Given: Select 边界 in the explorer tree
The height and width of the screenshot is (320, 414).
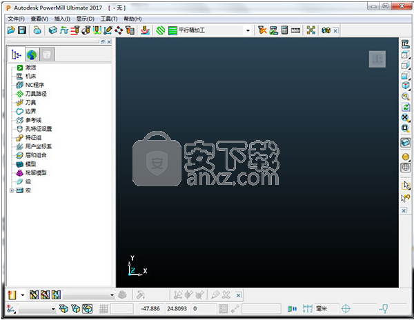Looking at the screenshot, I should [x=30, y=111].
